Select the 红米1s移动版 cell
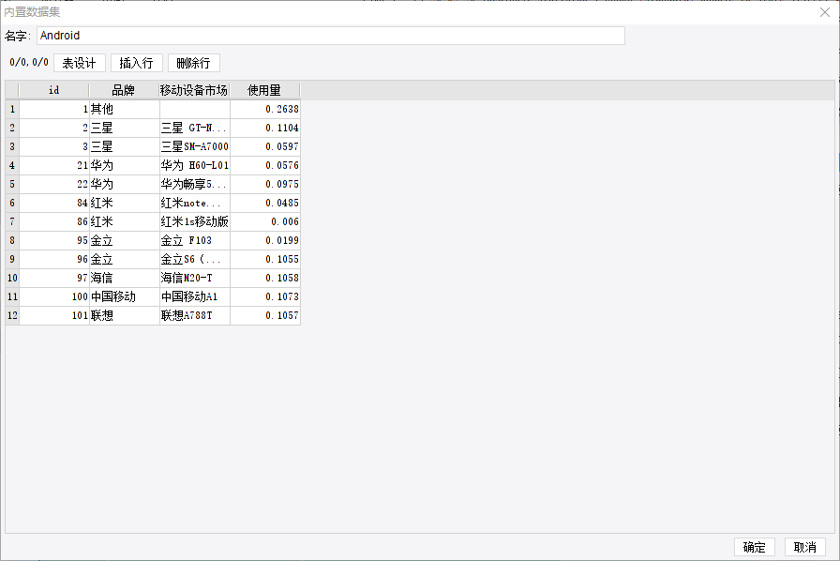The image size is (840, 561). (x=195, y=221)
